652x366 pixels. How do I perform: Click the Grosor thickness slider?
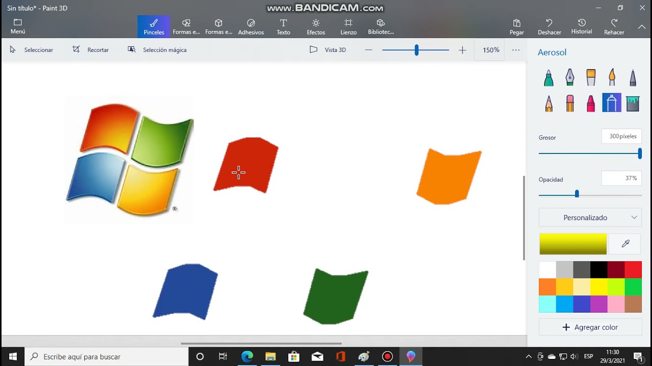[590, 153]
